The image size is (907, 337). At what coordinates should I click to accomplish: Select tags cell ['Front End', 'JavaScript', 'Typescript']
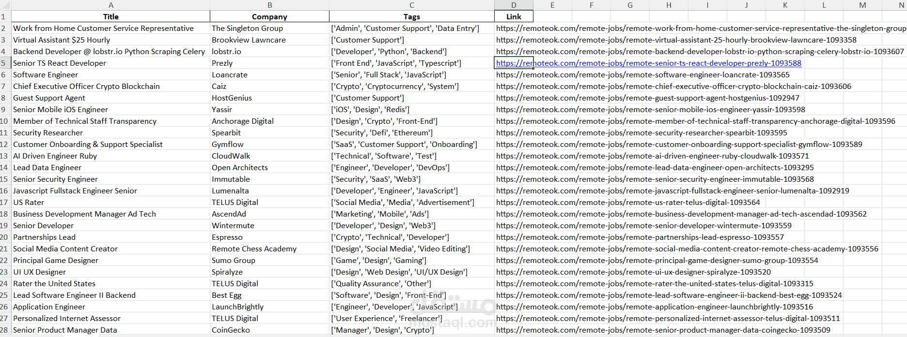point(411,63)
